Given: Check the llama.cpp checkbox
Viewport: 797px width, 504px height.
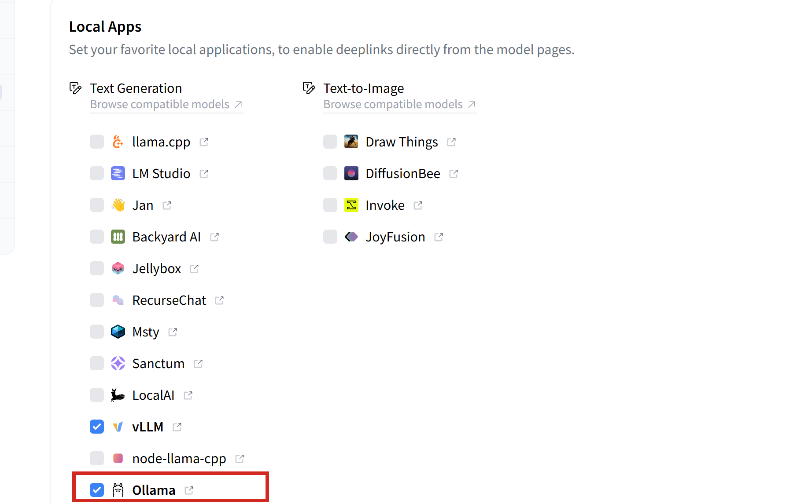Looking at the screenshot, I should pyautogui.click(x=97, y=142).
